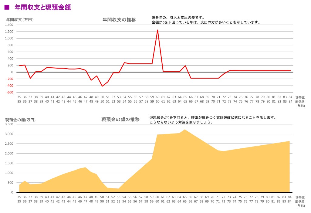Click the (年齢) label under the upper chart
The image size is (311, 213).
[x=301, y=106]
